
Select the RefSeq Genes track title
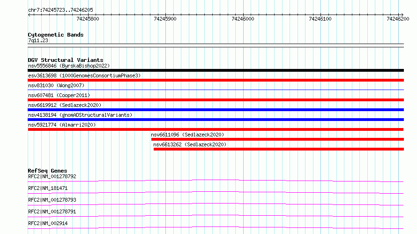click(47, 171)
